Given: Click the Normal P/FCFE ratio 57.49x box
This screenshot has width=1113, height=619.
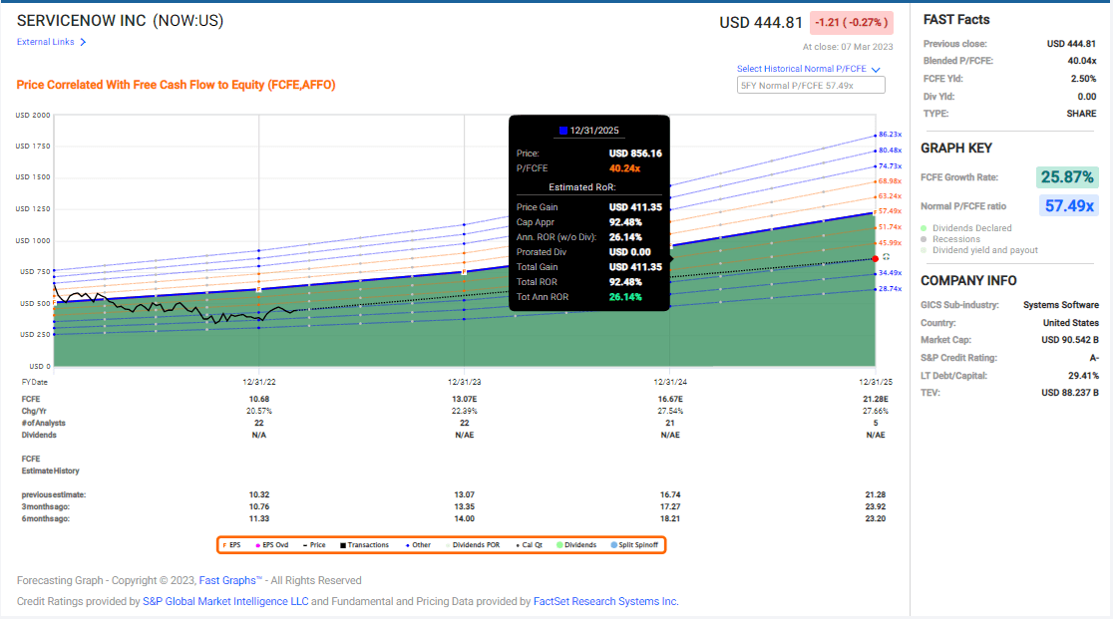Looking at the screenshot, I should [1068, 206].
